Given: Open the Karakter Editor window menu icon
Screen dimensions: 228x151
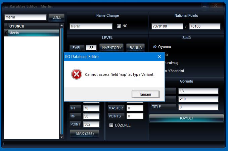Looking at the screenshot, I should (x=6, y=6).
